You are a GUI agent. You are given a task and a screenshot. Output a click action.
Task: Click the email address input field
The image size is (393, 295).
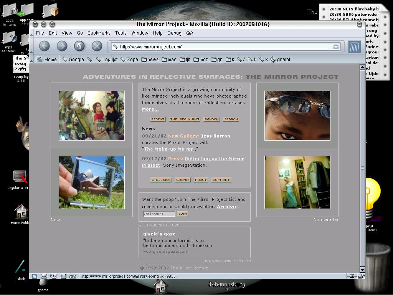point(159,214)
